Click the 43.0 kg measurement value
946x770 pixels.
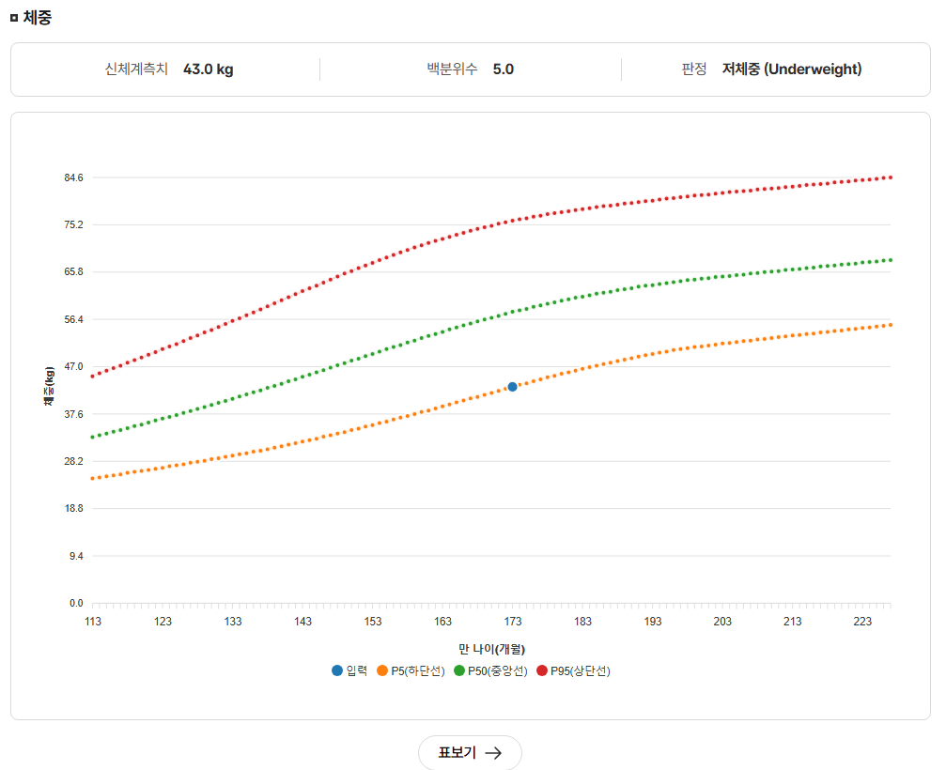(209, 69)
